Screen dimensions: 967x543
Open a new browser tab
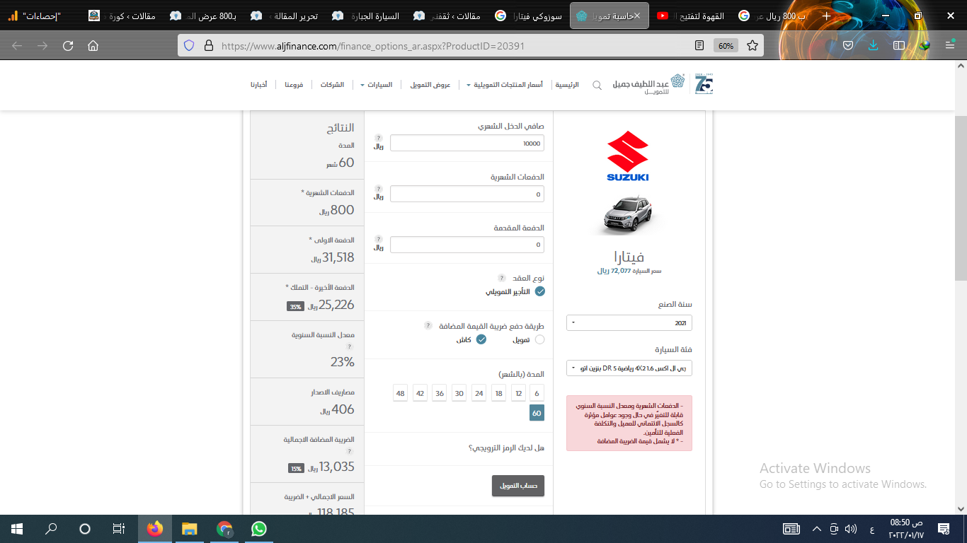(x=826, y=16)
